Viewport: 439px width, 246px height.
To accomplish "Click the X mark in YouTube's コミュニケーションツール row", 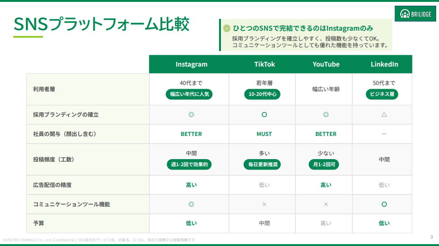I will pyautogui.click(x=326, y=204).
